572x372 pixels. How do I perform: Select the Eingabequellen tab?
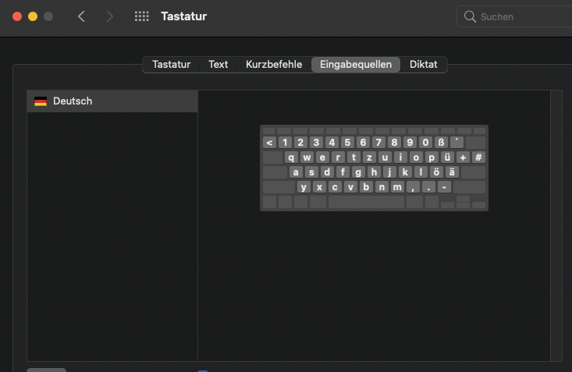point(356,65)
